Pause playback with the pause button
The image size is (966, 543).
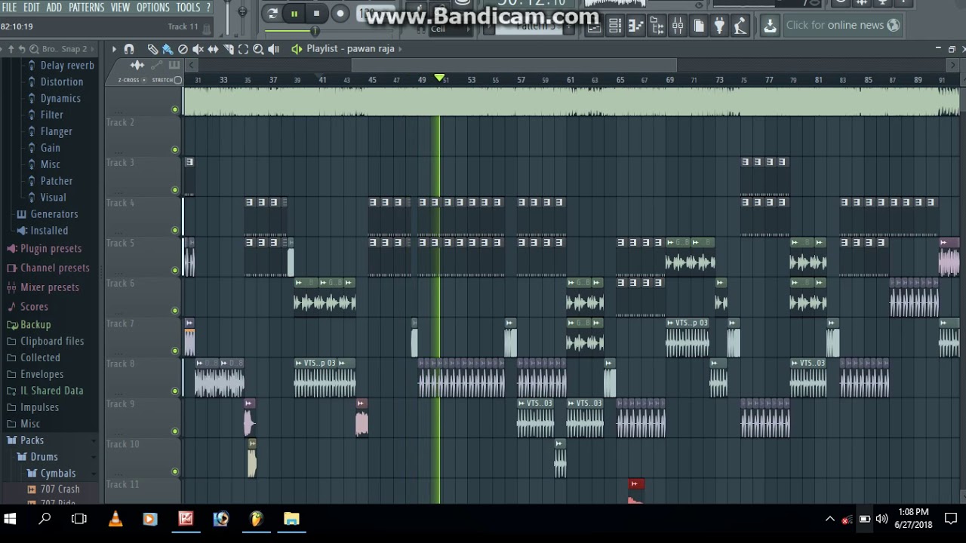[x=294, y=13]
